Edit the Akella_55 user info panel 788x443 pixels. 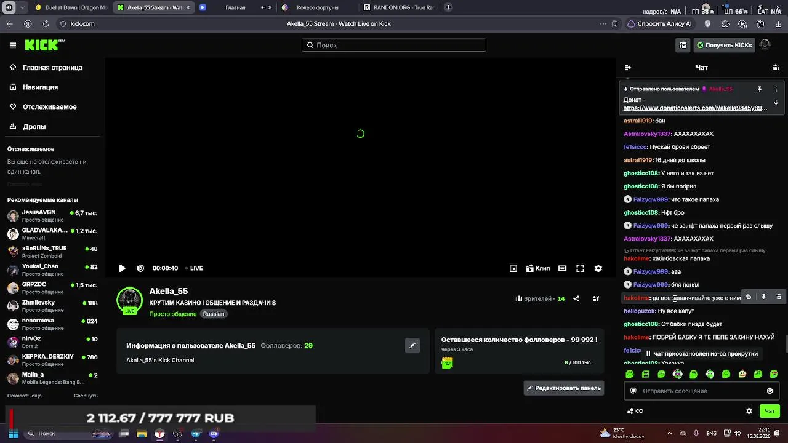[x=412, y=345]
